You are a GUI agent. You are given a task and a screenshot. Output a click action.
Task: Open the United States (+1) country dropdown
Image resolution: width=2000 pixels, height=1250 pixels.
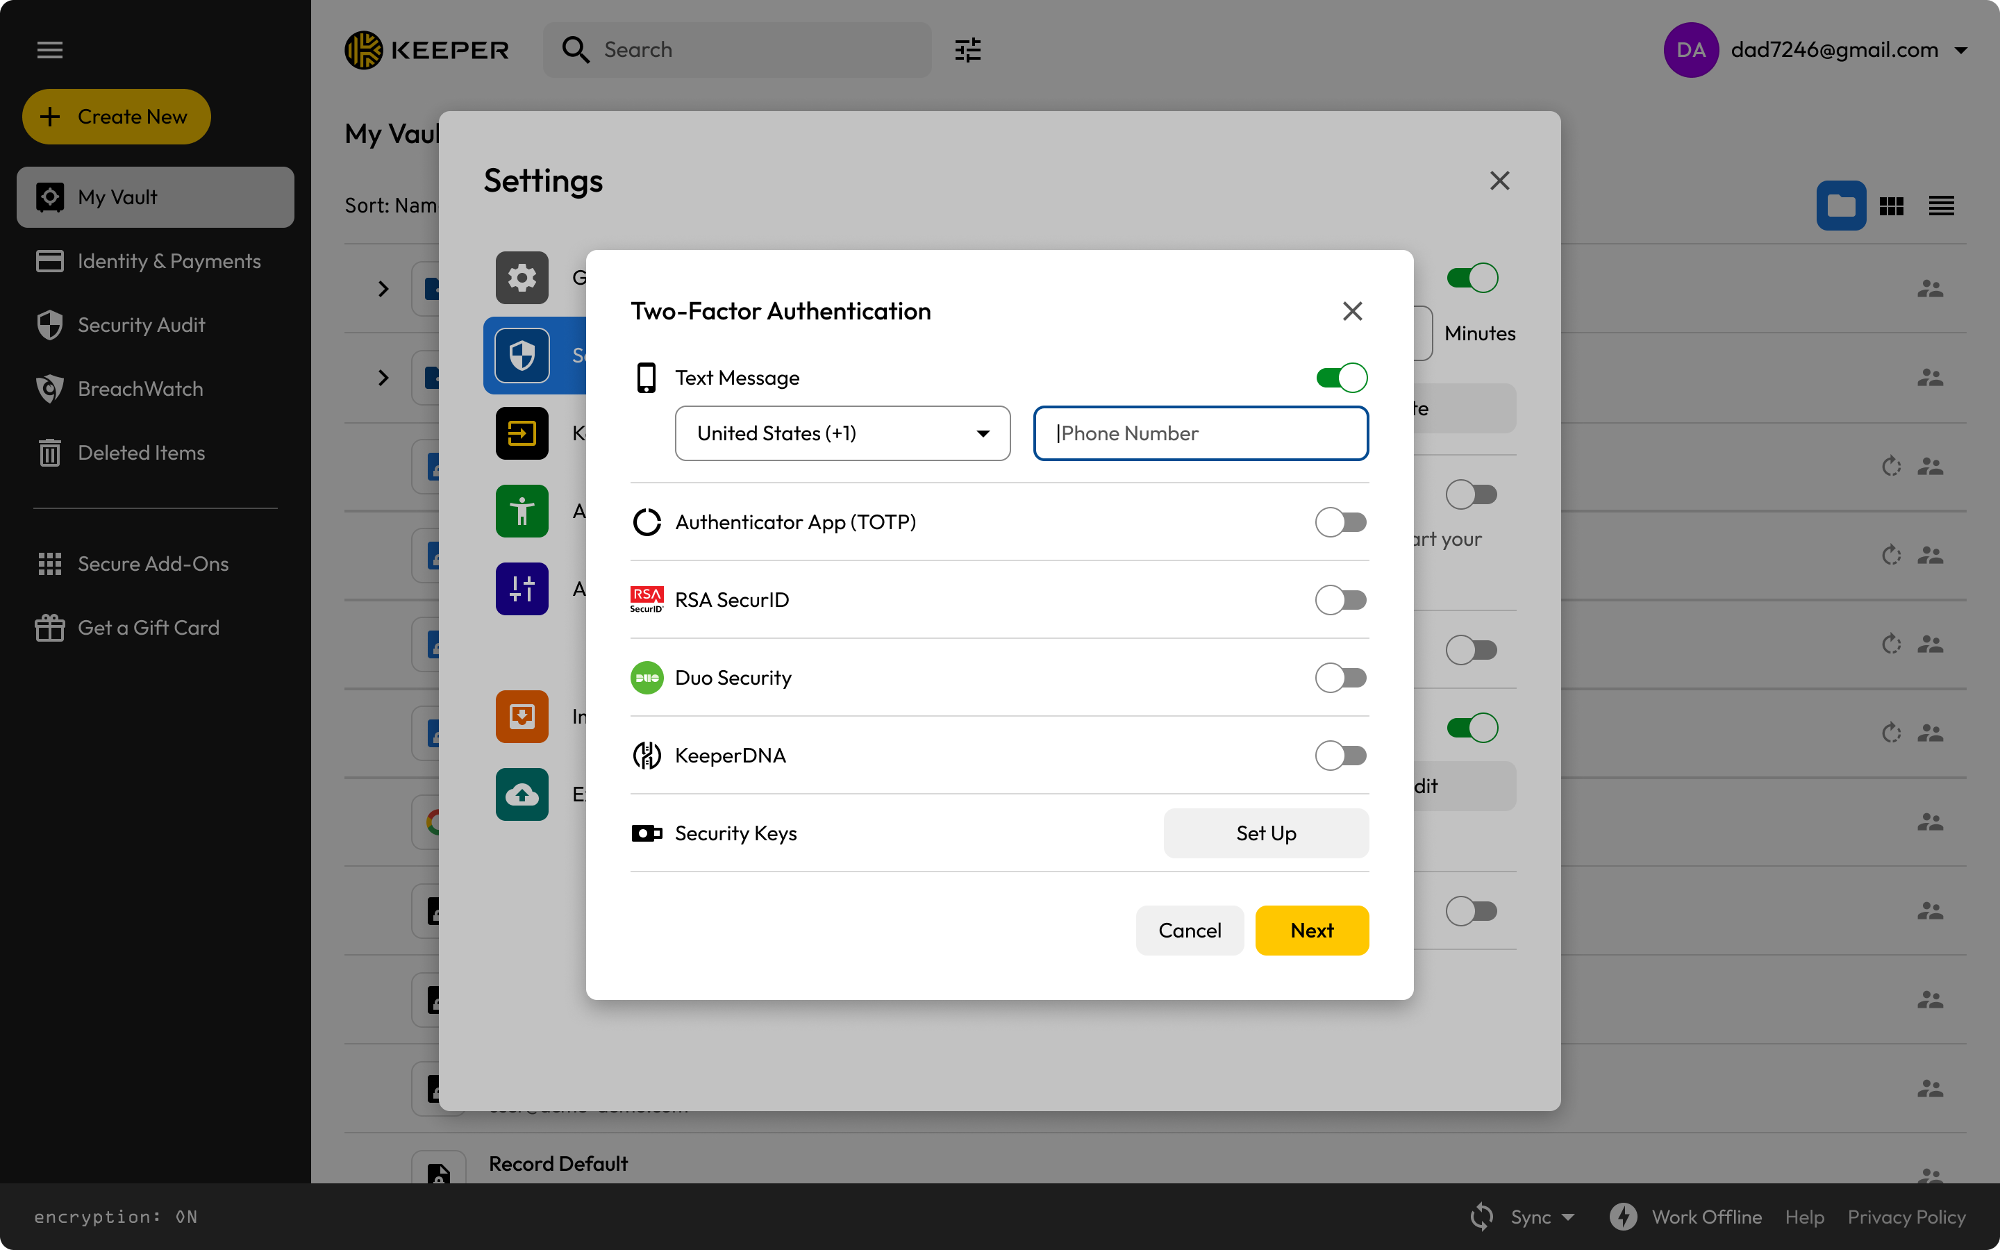[x=842, y=433]
